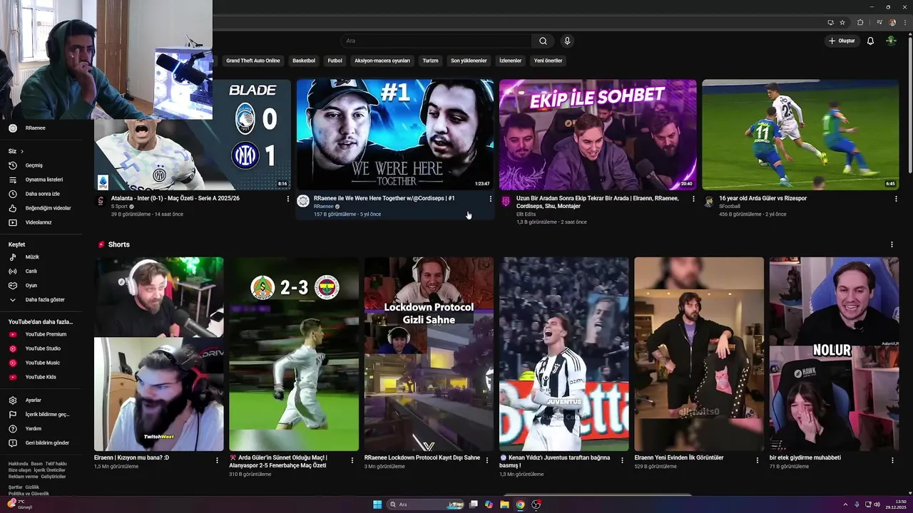913x513 pixels.
Task: Open options for Elraenn Kızıyon mu bana short
Action: tap(217, 460)
